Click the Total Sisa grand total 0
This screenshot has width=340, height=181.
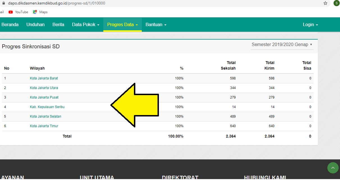pyautogui.click(x=310, y=136)
